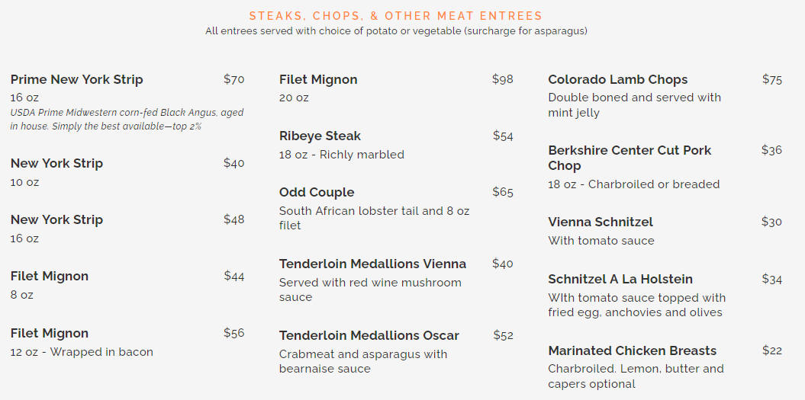Screen dimensions: 805x400
Task: Select Tenderloin Medallions Vienna title
Action: click(372, 264)
